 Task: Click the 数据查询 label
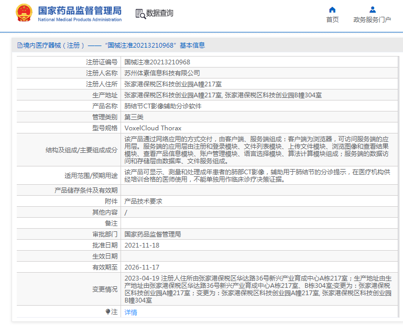(160, 13)
